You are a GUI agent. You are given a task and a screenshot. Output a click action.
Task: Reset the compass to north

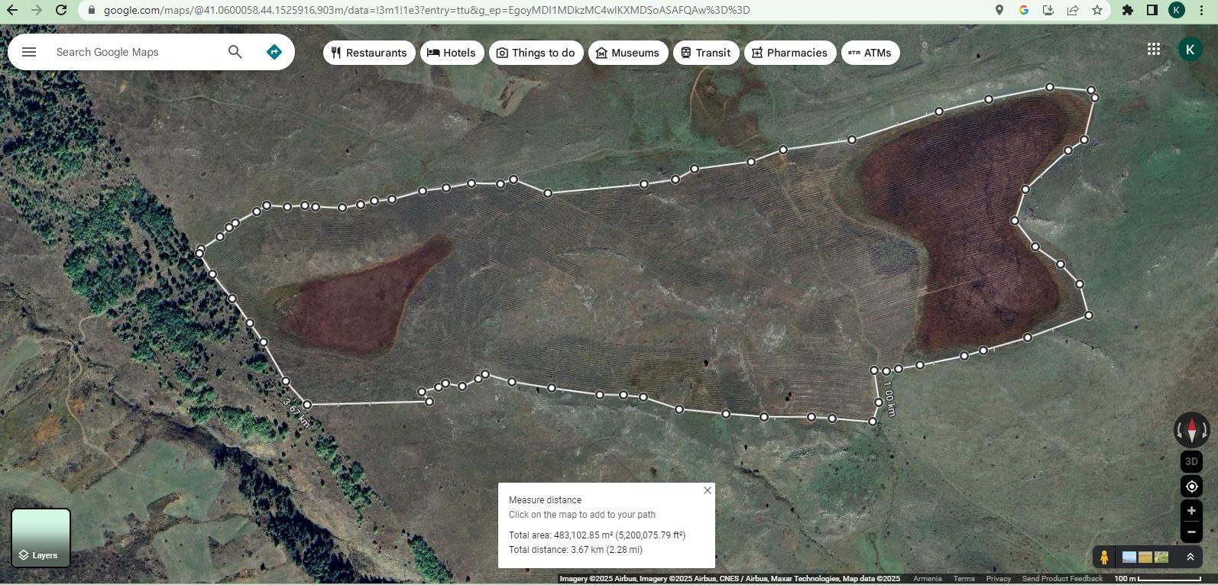1191,431
